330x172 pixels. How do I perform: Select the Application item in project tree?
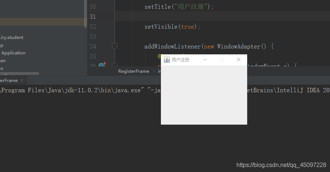coord(13,53)
